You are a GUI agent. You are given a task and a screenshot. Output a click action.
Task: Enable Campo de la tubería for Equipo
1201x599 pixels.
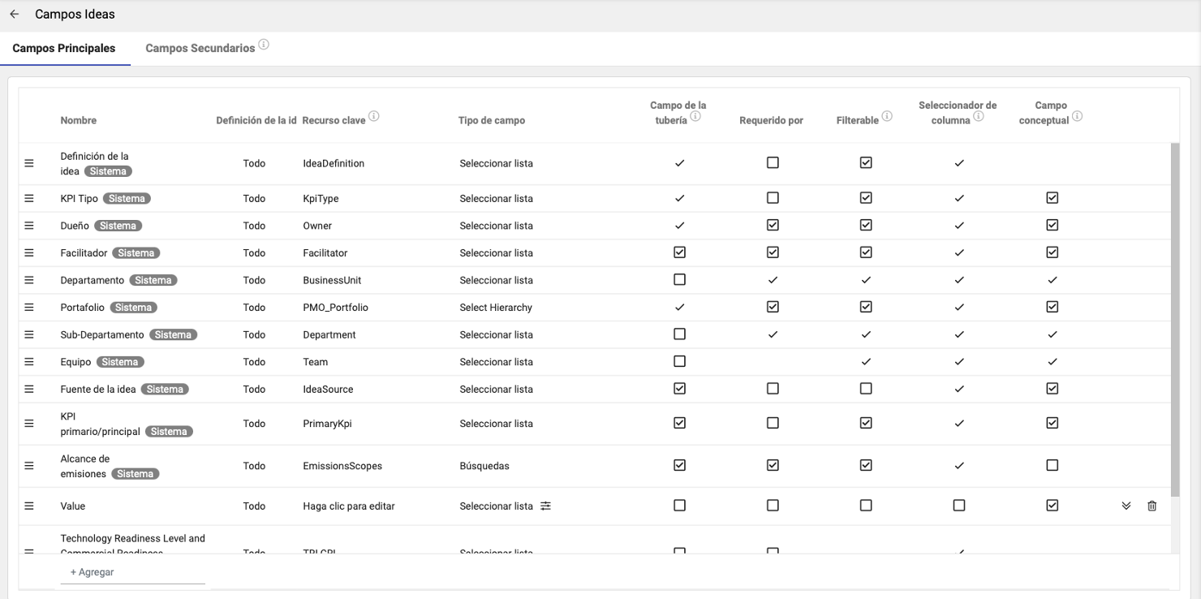[680, 361]
